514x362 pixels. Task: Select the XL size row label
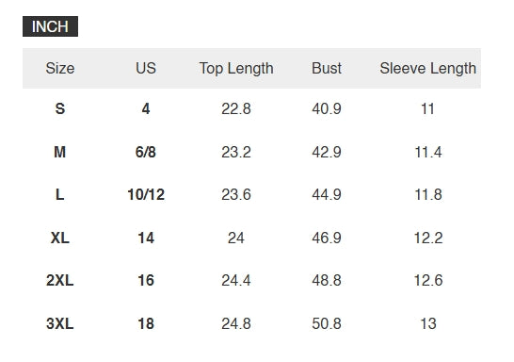[60, 238]
